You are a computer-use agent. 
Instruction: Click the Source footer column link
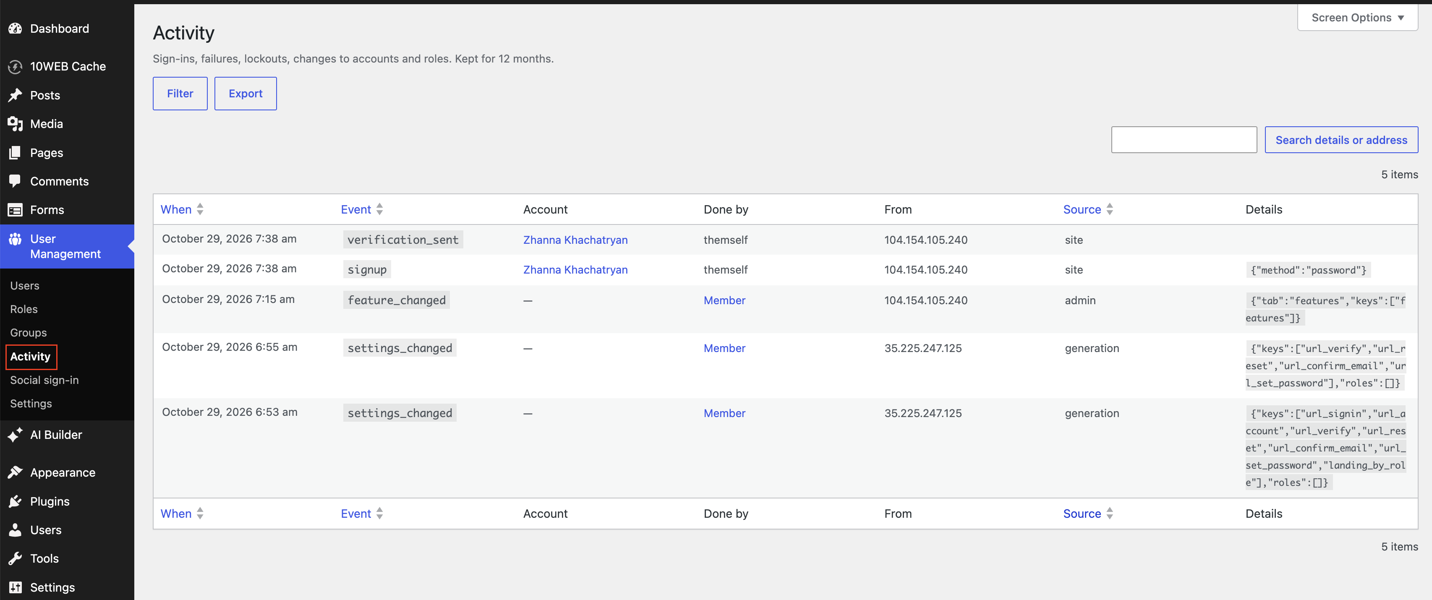coord(1082,513)
